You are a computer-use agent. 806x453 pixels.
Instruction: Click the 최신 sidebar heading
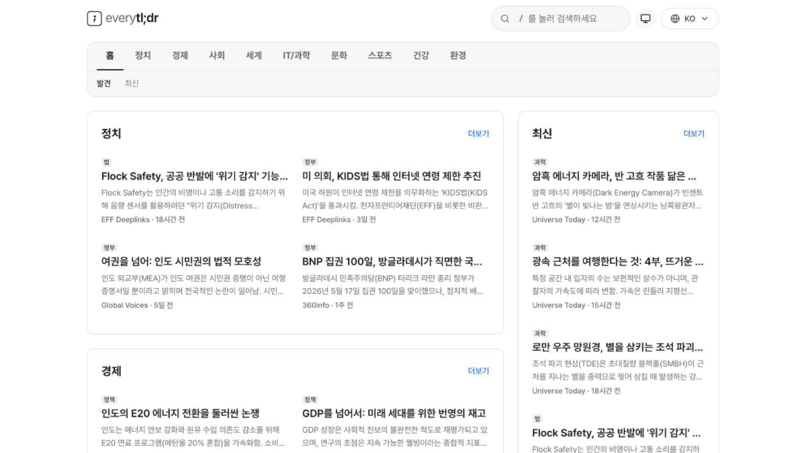pyautogui.click(x=542, y=134)
